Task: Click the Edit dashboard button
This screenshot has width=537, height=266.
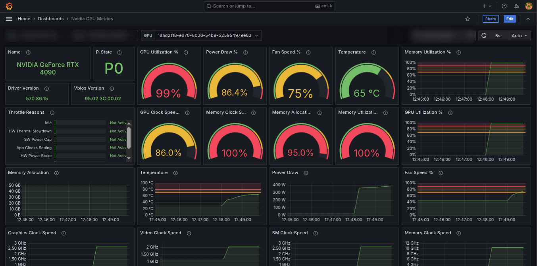Action: (x=510, y=19)
